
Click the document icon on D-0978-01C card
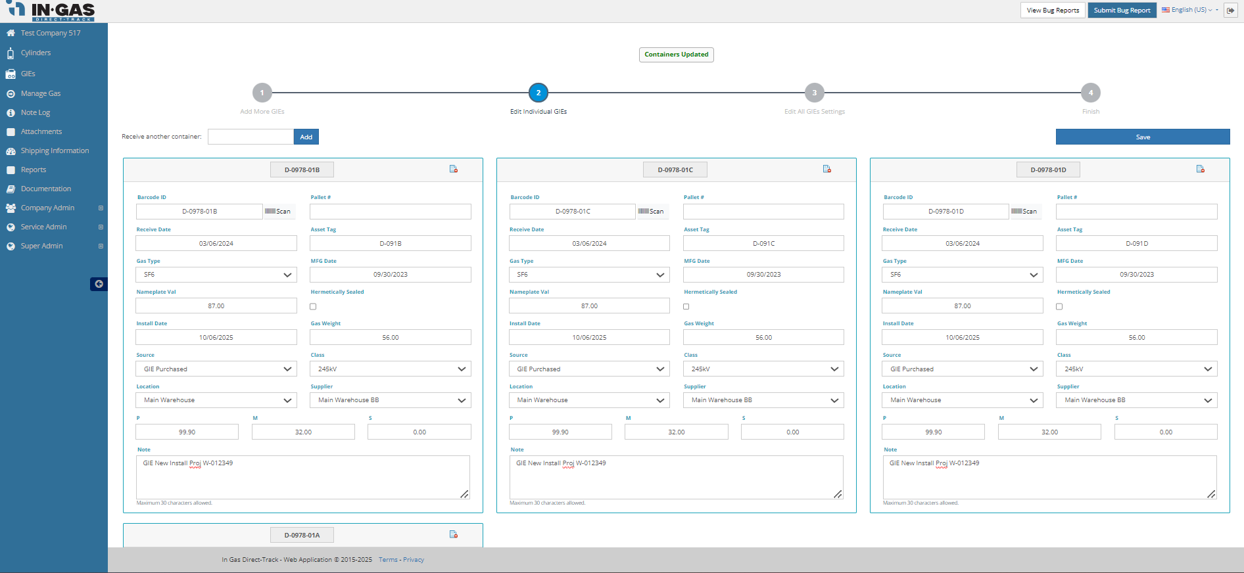[826, 170]
